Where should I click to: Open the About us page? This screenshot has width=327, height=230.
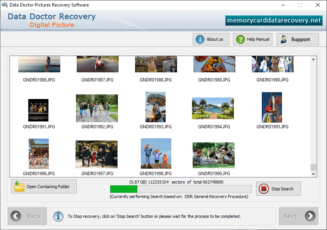211,39
